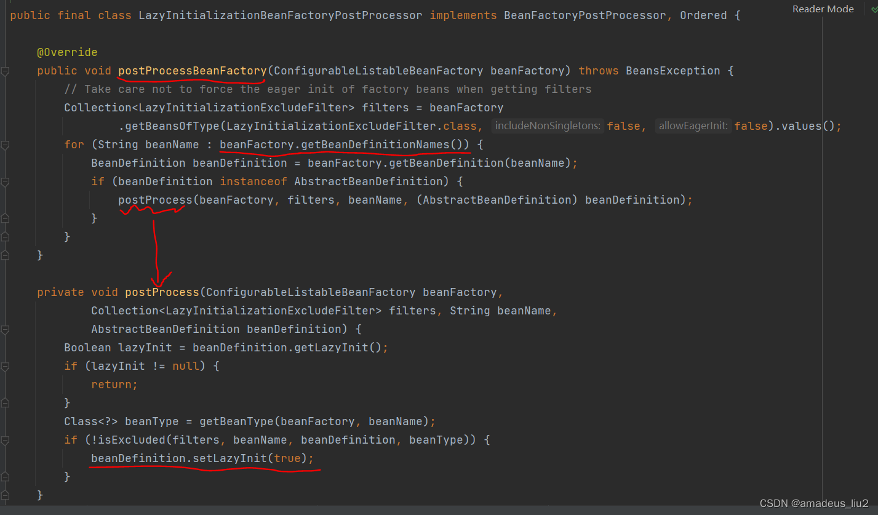Click the BeanFactoryPostProcessor interface name
The image size is (878, 515).
tap(585, 15)
